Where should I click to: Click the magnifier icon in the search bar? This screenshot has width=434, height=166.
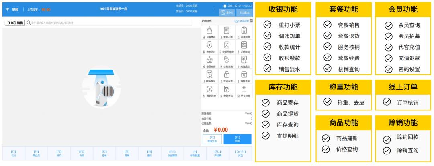pyautogui.click(x=29, y=22)
